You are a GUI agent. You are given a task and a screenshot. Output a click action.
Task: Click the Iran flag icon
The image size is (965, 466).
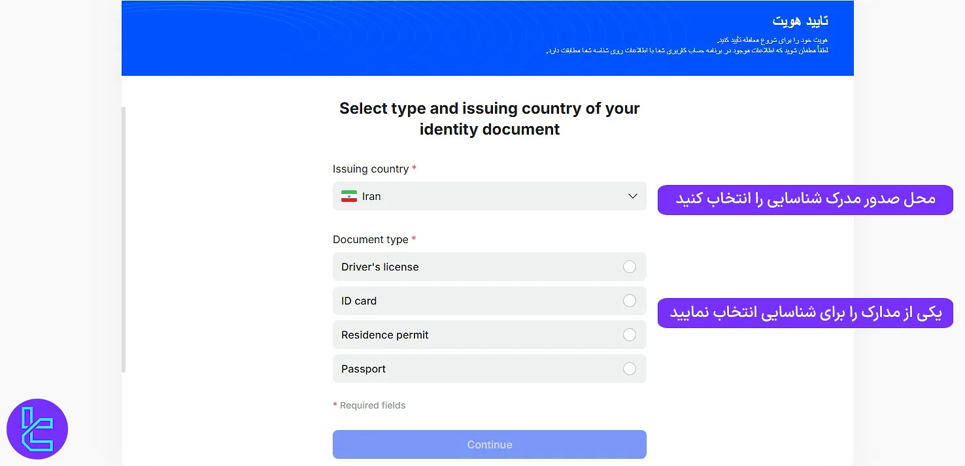pos(348,195)
